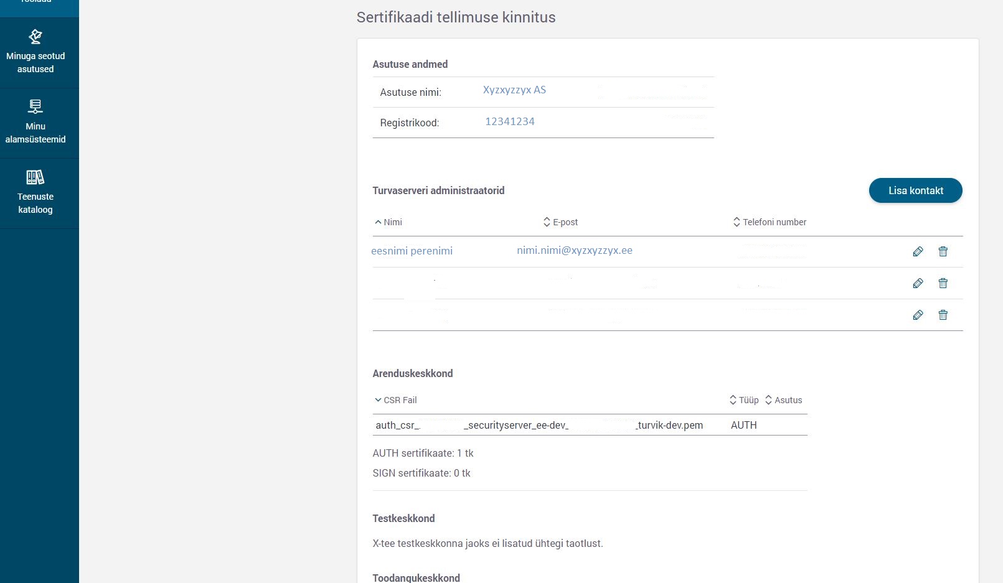The image size is (1003, 583).
Task: Delete the eesnimi perenimi contact row
Action: 943,251
